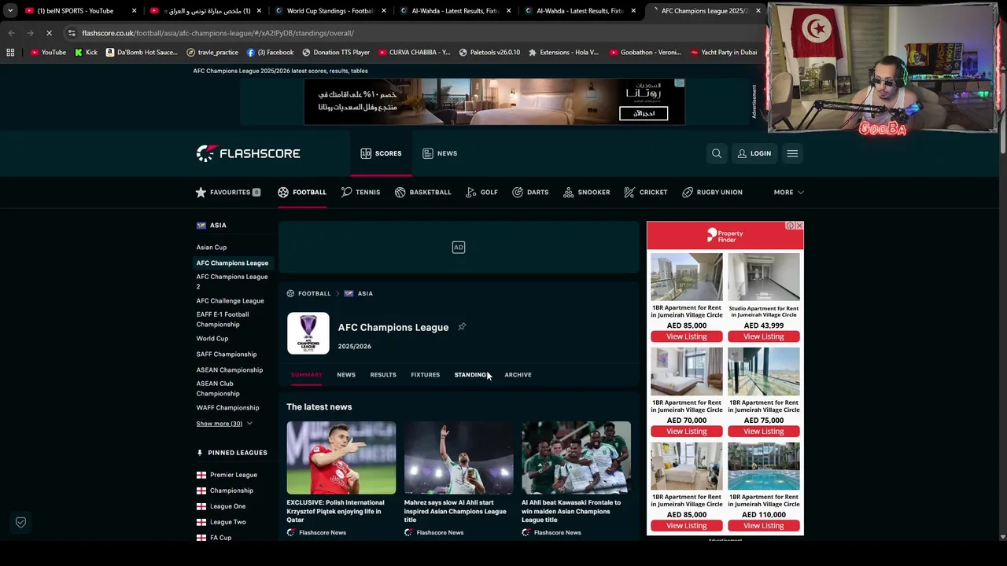Image resolution: width=1007 pixels, height=566 pixels.
Task: Expand Show more (30) in Asia list
Action: point(224,424)
